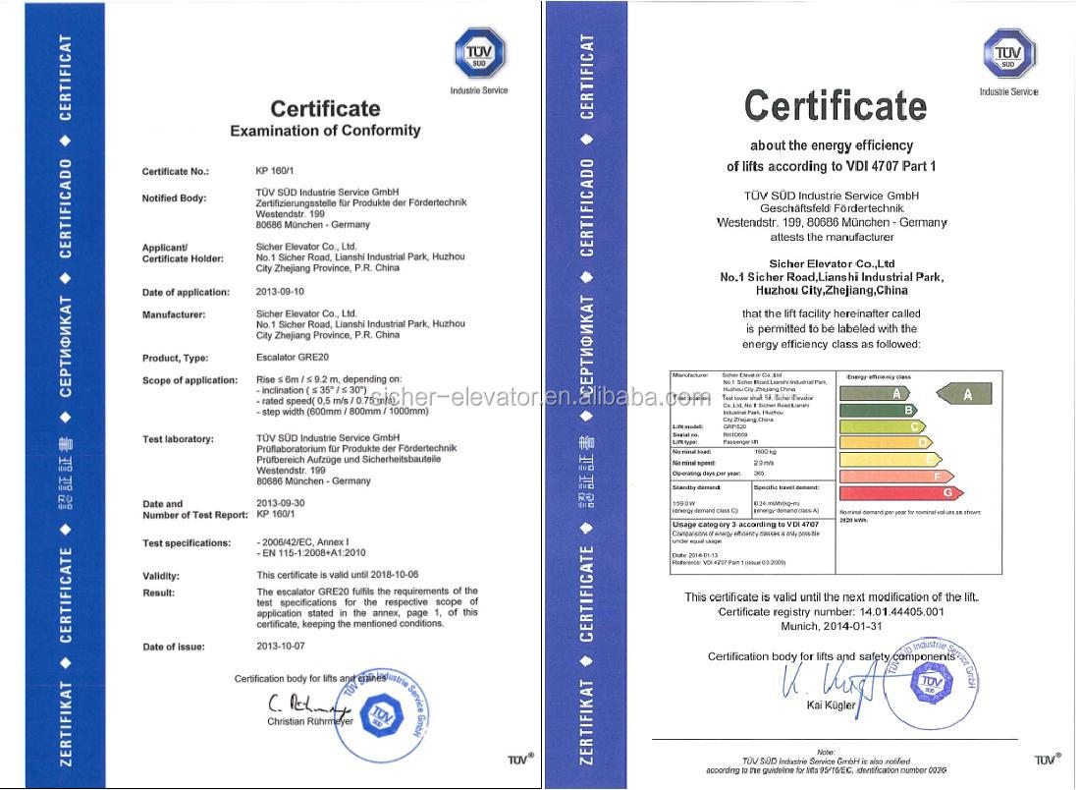Click the issue date "2013-10-07"
This screenshot has width=1080, height=790.
tap(281, 647)
